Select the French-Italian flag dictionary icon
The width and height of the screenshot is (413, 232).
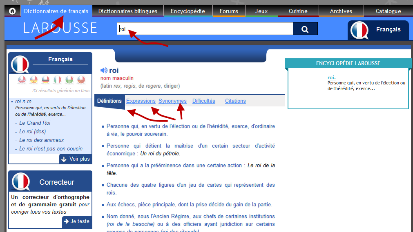click(x=58, y=80)
